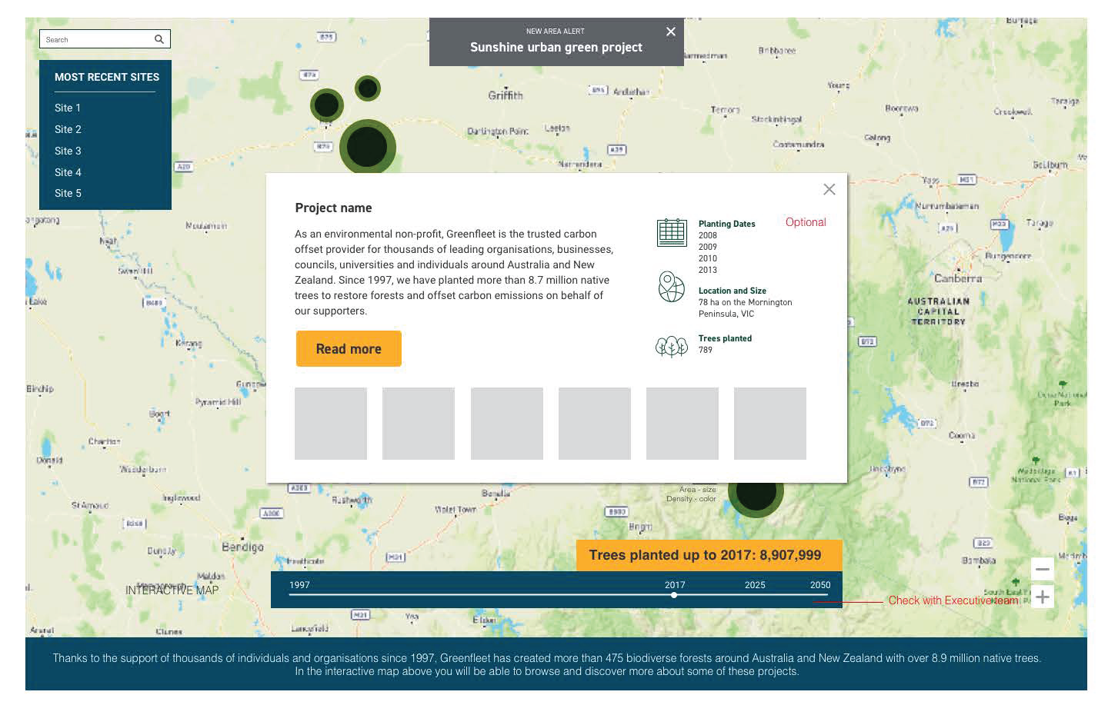The image size is (1108, 705).
Task: Click the smallest green site marker top
Action: (368, 88)
